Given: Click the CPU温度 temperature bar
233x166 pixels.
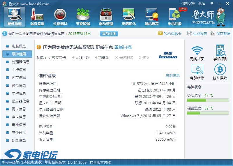Looking at the screenshot, I should pos(208,100).
